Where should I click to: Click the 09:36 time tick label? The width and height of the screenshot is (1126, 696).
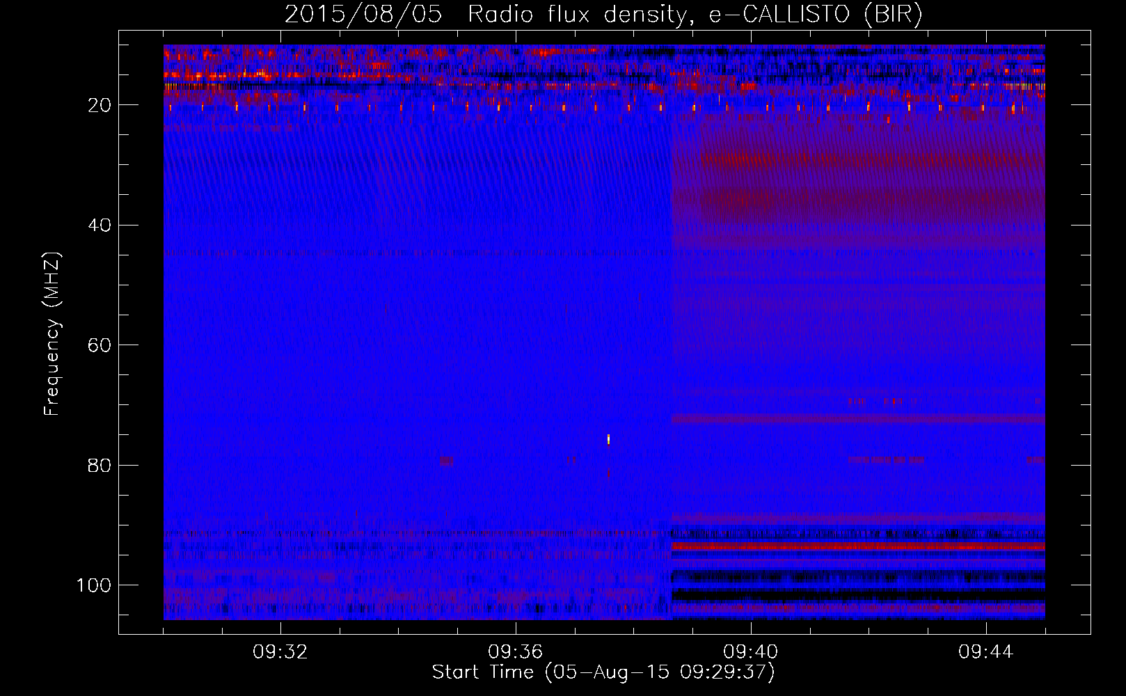pyautogui.click(x=516, y=652)
